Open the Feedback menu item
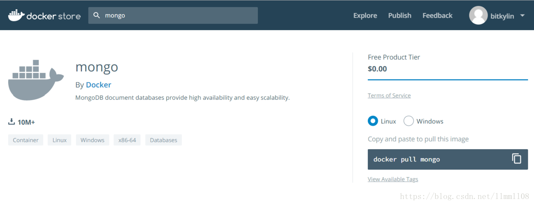The image size is (534, 205). pyautogui.click(x=438, y=15)
